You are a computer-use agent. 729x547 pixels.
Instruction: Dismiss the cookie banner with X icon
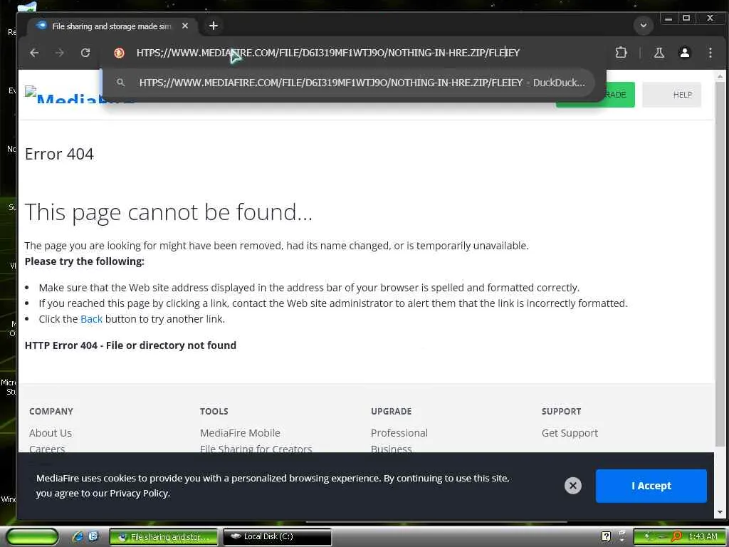(573, 486)
